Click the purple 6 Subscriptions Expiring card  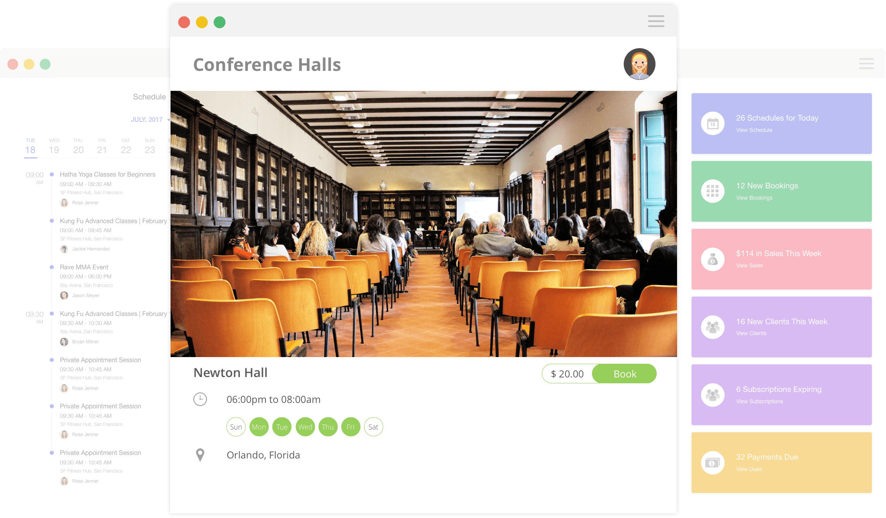781,395
